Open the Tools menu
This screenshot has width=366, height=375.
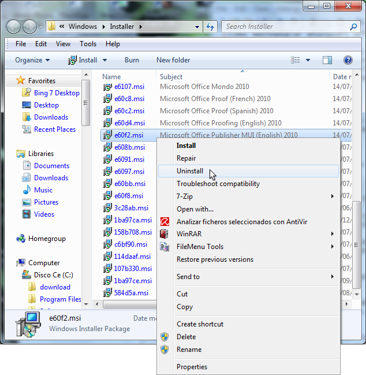[x=88, y=44]
